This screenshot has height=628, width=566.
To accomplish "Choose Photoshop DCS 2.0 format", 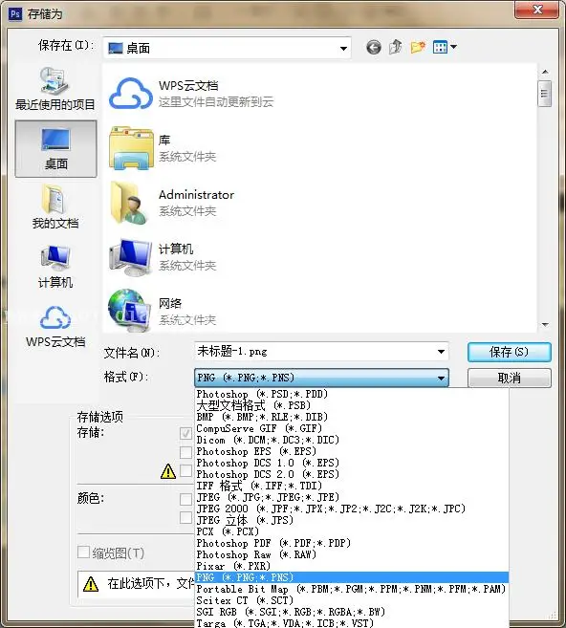I will 352,474.
